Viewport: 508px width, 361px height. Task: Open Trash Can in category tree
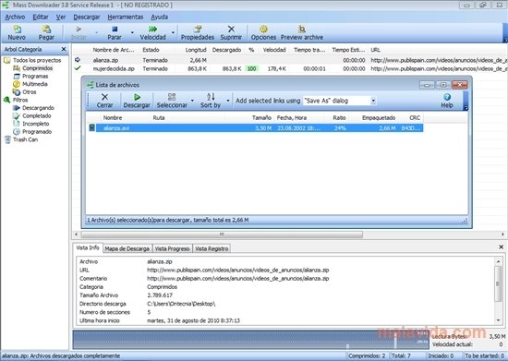tap(25, 139)
